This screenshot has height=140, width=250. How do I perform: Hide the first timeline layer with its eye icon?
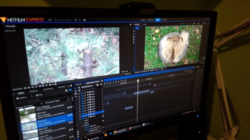click(82, 93)
